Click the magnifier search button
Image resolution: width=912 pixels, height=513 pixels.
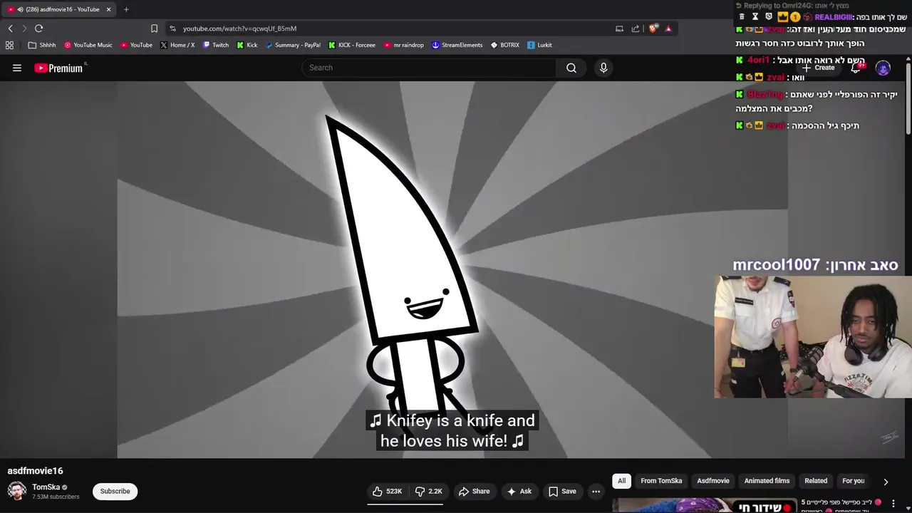571,68
